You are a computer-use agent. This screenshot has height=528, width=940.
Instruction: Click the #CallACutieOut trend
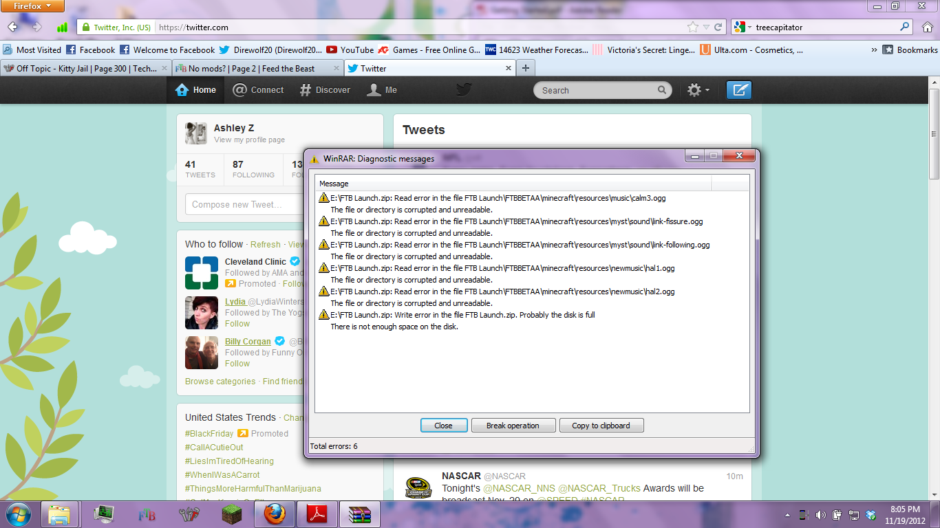pyautogui.click(x=214, y=447)
